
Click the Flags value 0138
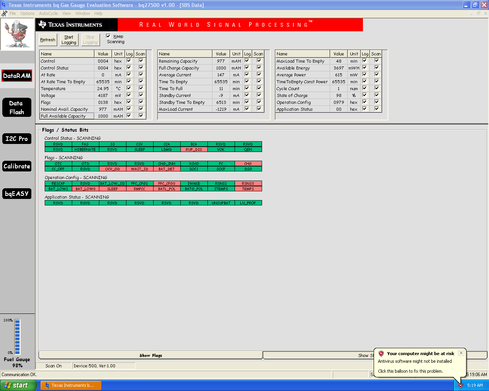[x=103, y=102]
